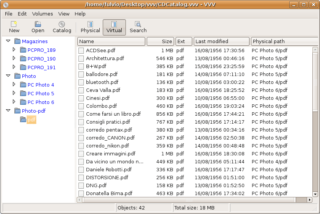Sort by the Size column header
The width and height of the screenshot is (320, 214).
tap(160, 42)
